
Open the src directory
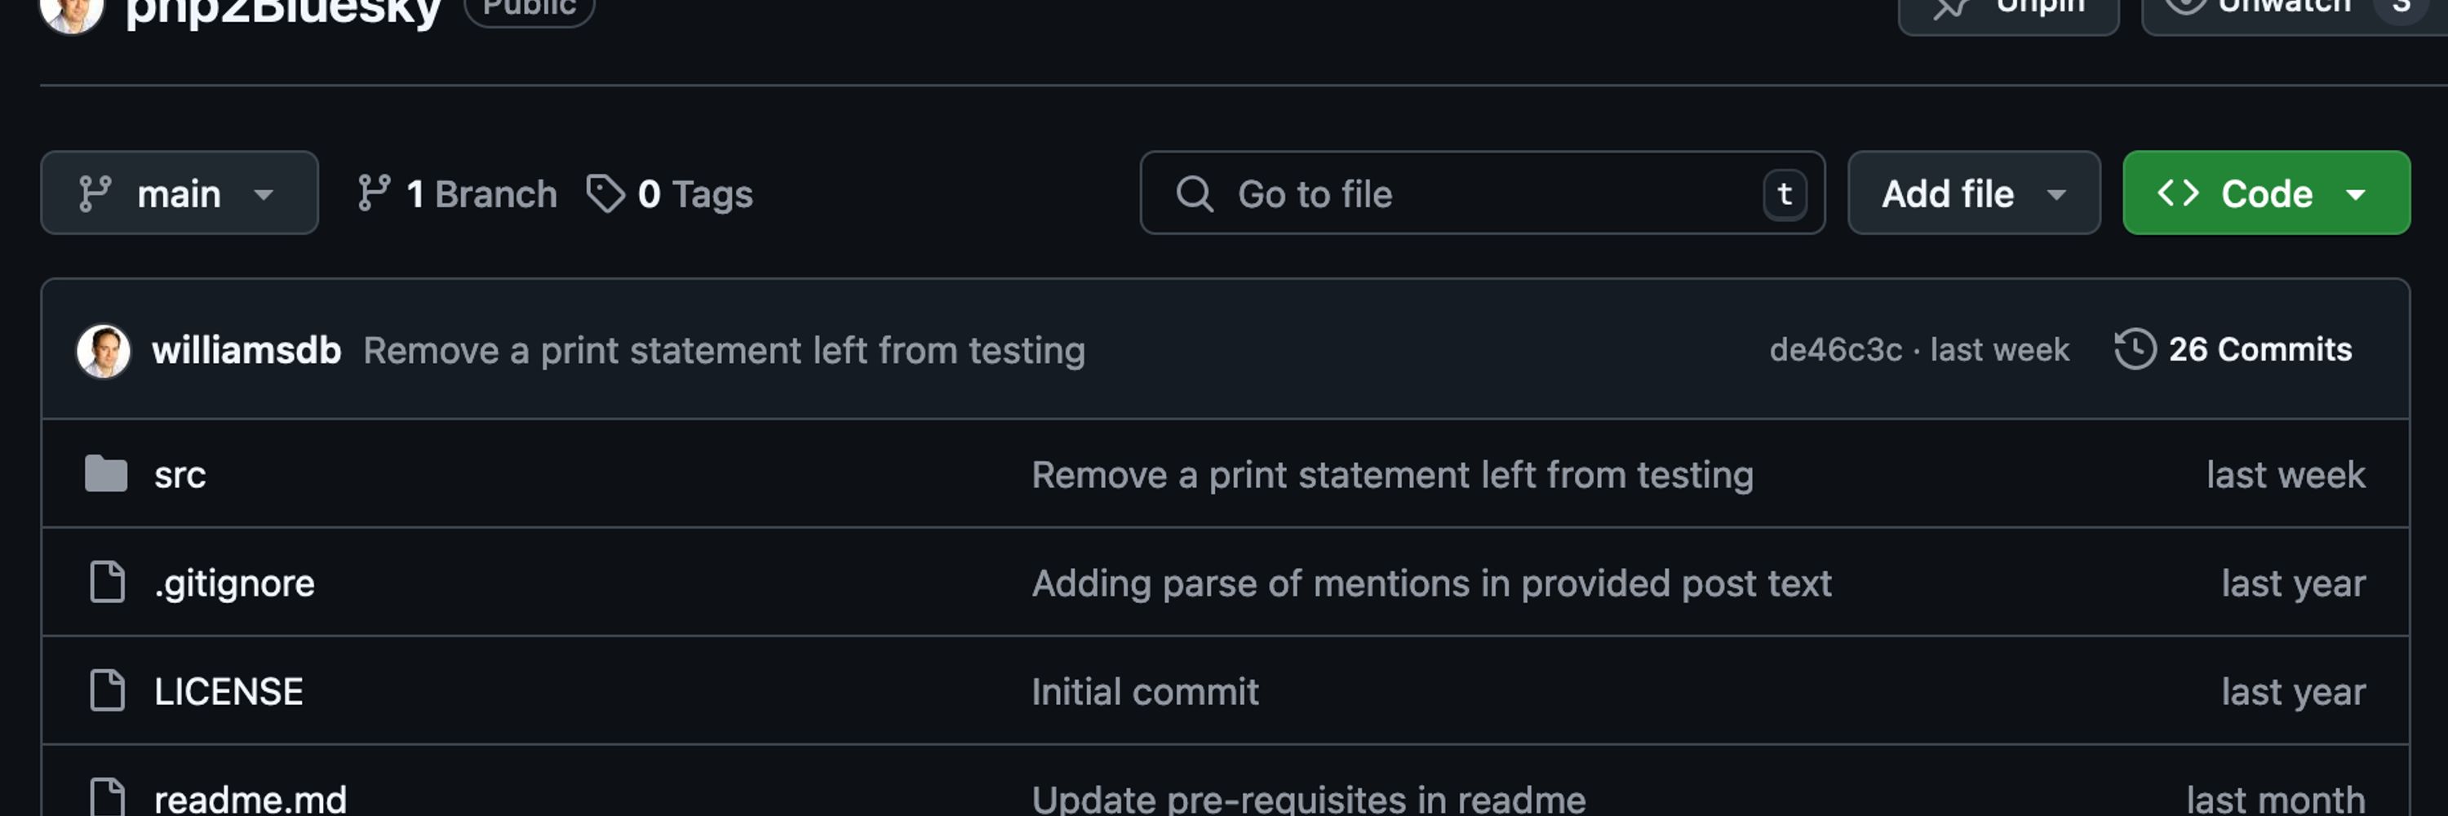tap(180, 475)
